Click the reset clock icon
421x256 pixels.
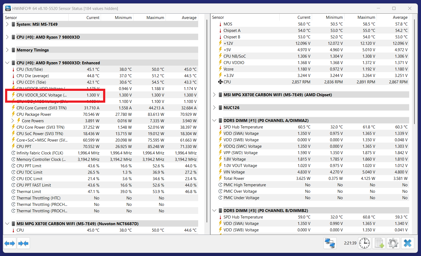[x=364, y=243]
